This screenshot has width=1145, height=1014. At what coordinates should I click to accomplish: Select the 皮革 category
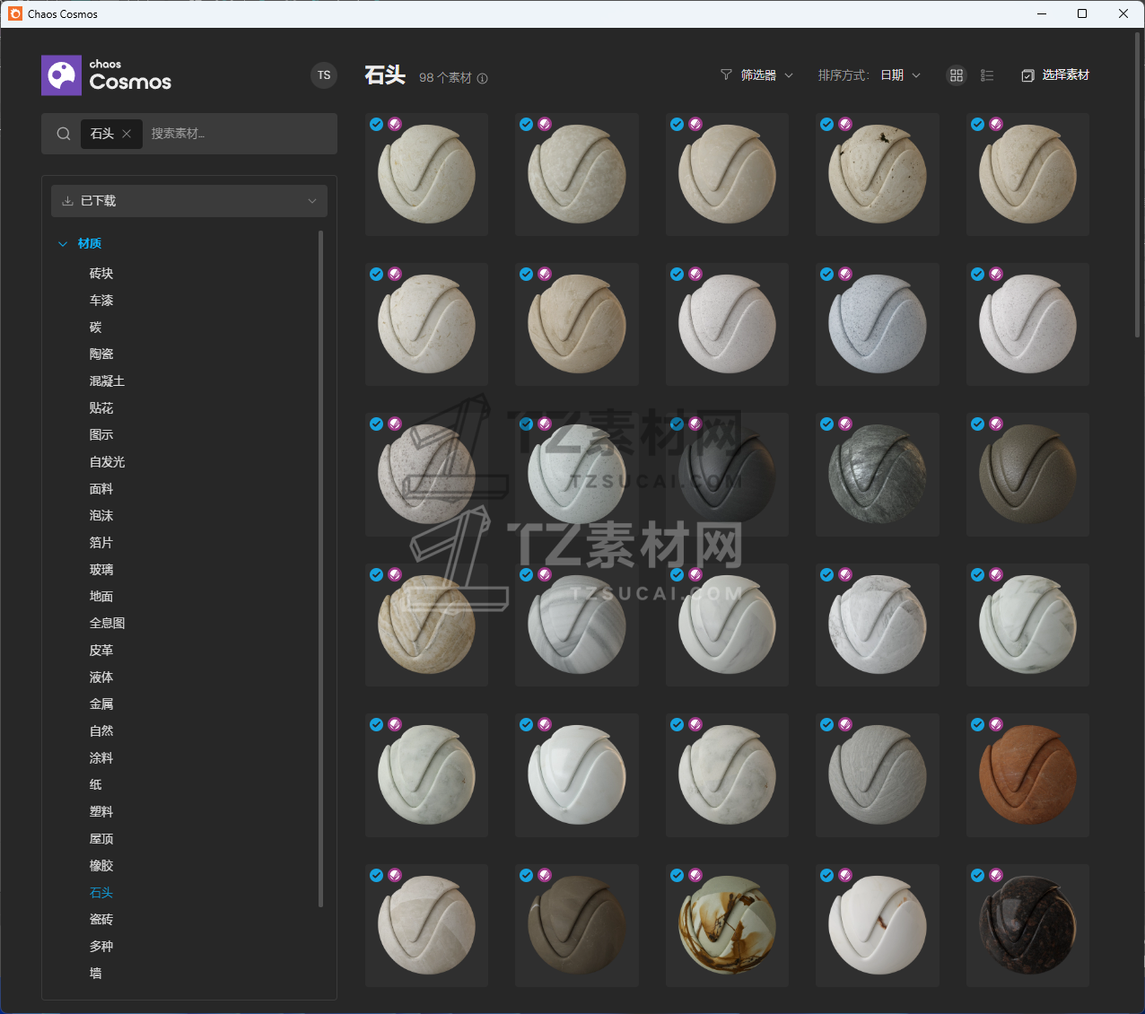click(101, 651)
